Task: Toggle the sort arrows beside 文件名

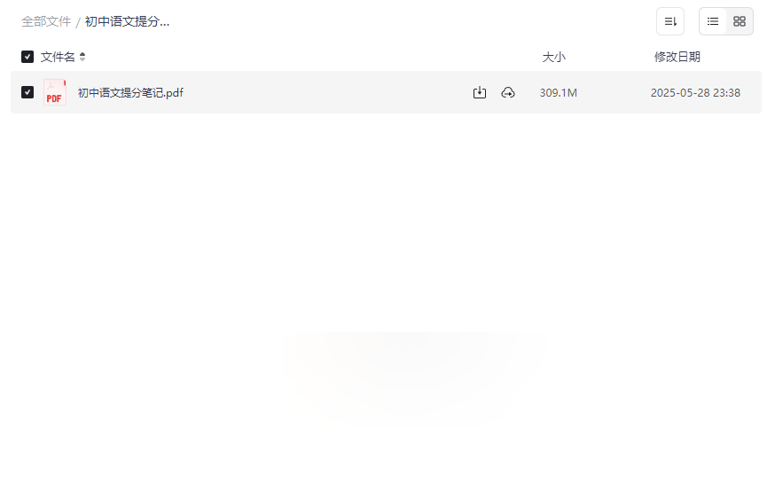Action: 82,57
